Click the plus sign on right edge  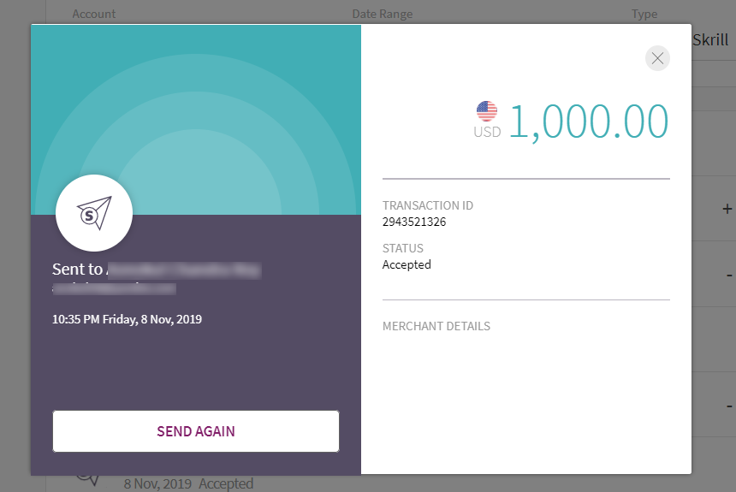[727, 209]
